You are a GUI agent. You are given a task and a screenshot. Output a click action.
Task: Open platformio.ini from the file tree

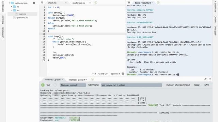tap(22, 18)
